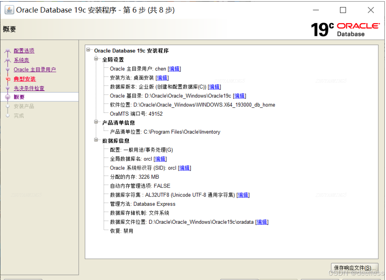This screenshot has width=386, height=280.
Task: Edit the Oracle 基目录 path
Action: 240,96
